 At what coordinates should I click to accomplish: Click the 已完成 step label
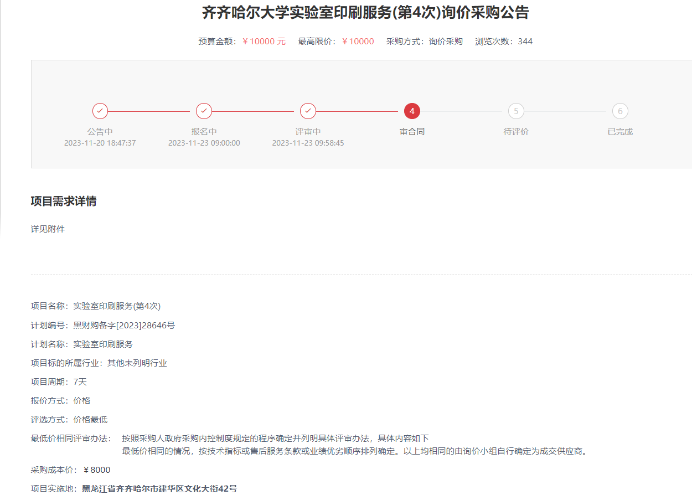[x=620, y=132]
